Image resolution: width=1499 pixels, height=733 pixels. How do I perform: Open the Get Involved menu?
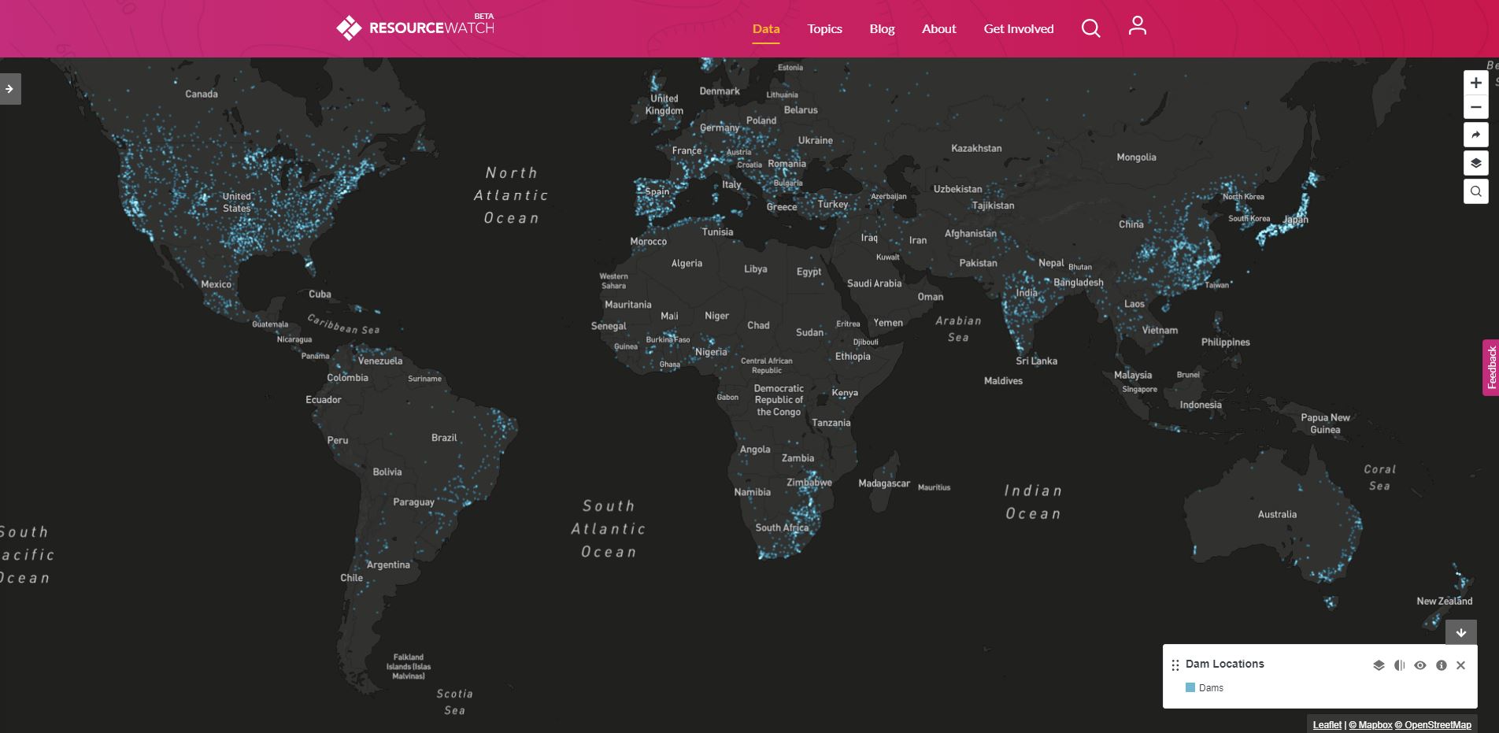(1018, 29)
